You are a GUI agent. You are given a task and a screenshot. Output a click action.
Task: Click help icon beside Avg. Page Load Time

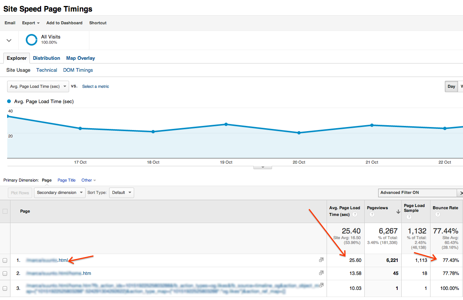tap(355, 214)
